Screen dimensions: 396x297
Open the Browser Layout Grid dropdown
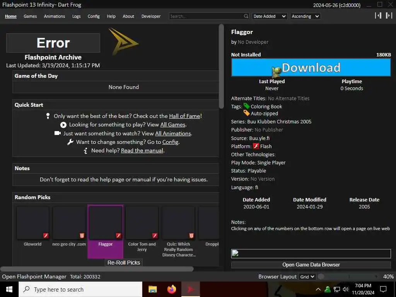point(307,277)
